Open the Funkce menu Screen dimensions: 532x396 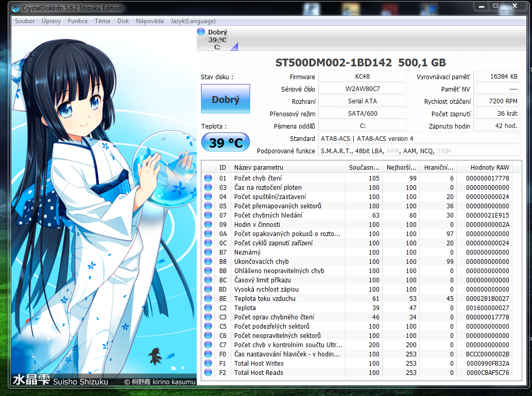(78, 21)
